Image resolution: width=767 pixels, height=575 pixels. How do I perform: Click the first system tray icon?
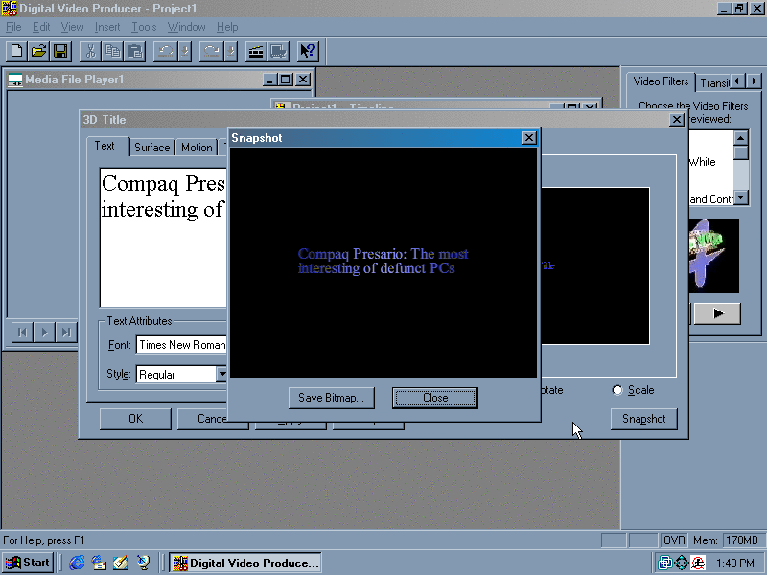(665, 563)
